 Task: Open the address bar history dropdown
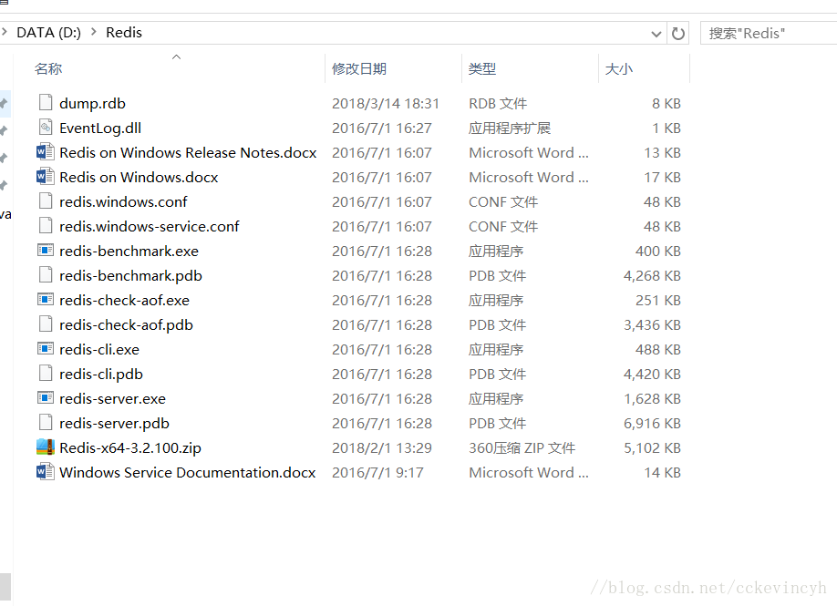(656, 34)
